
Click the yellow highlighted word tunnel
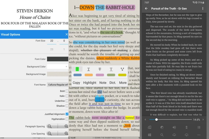pyautogui.click(x=130, y=118)
